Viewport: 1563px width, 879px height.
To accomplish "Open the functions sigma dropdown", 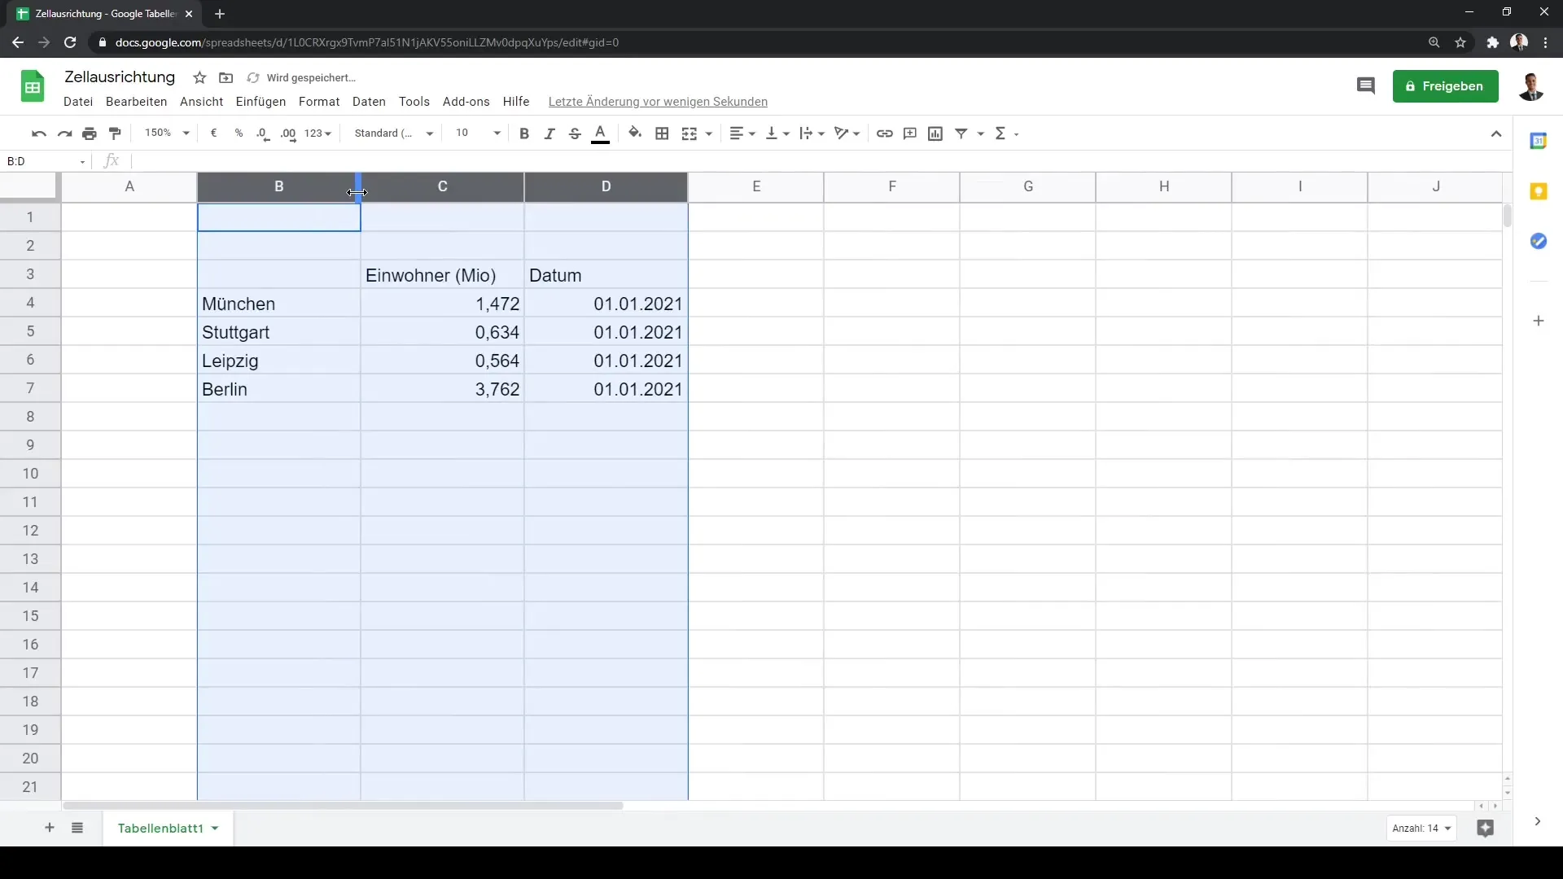I will point(1007,133).
